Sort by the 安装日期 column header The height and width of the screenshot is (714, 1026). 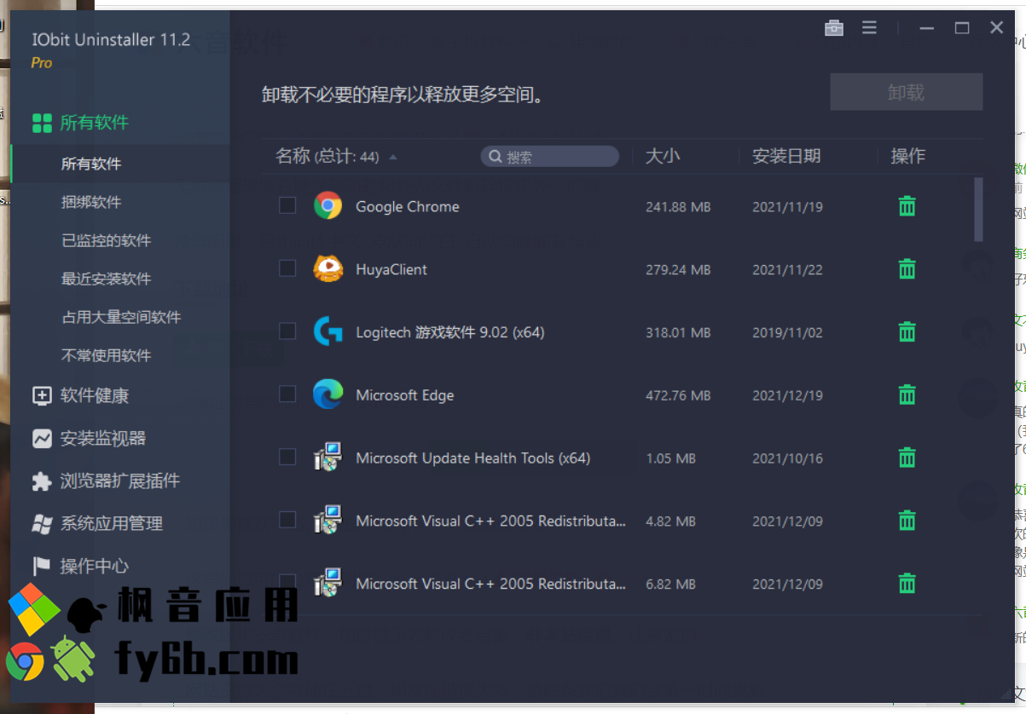click(786, 156)
